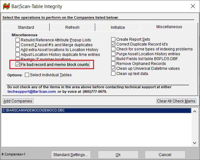Open the Refresh tab

(x=72, y=27)
